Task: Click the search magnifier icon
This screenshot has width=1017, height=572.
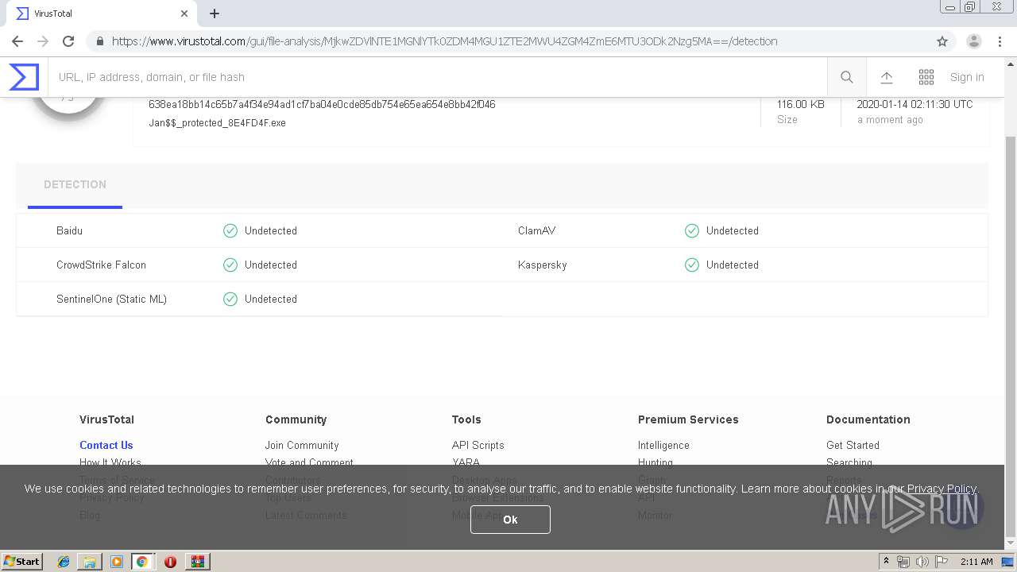Action: 847,77
